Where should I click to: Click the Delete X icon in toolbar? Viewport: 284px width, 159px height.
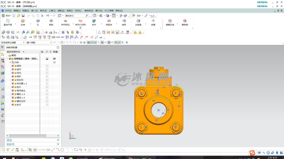[x=42, y=16]
